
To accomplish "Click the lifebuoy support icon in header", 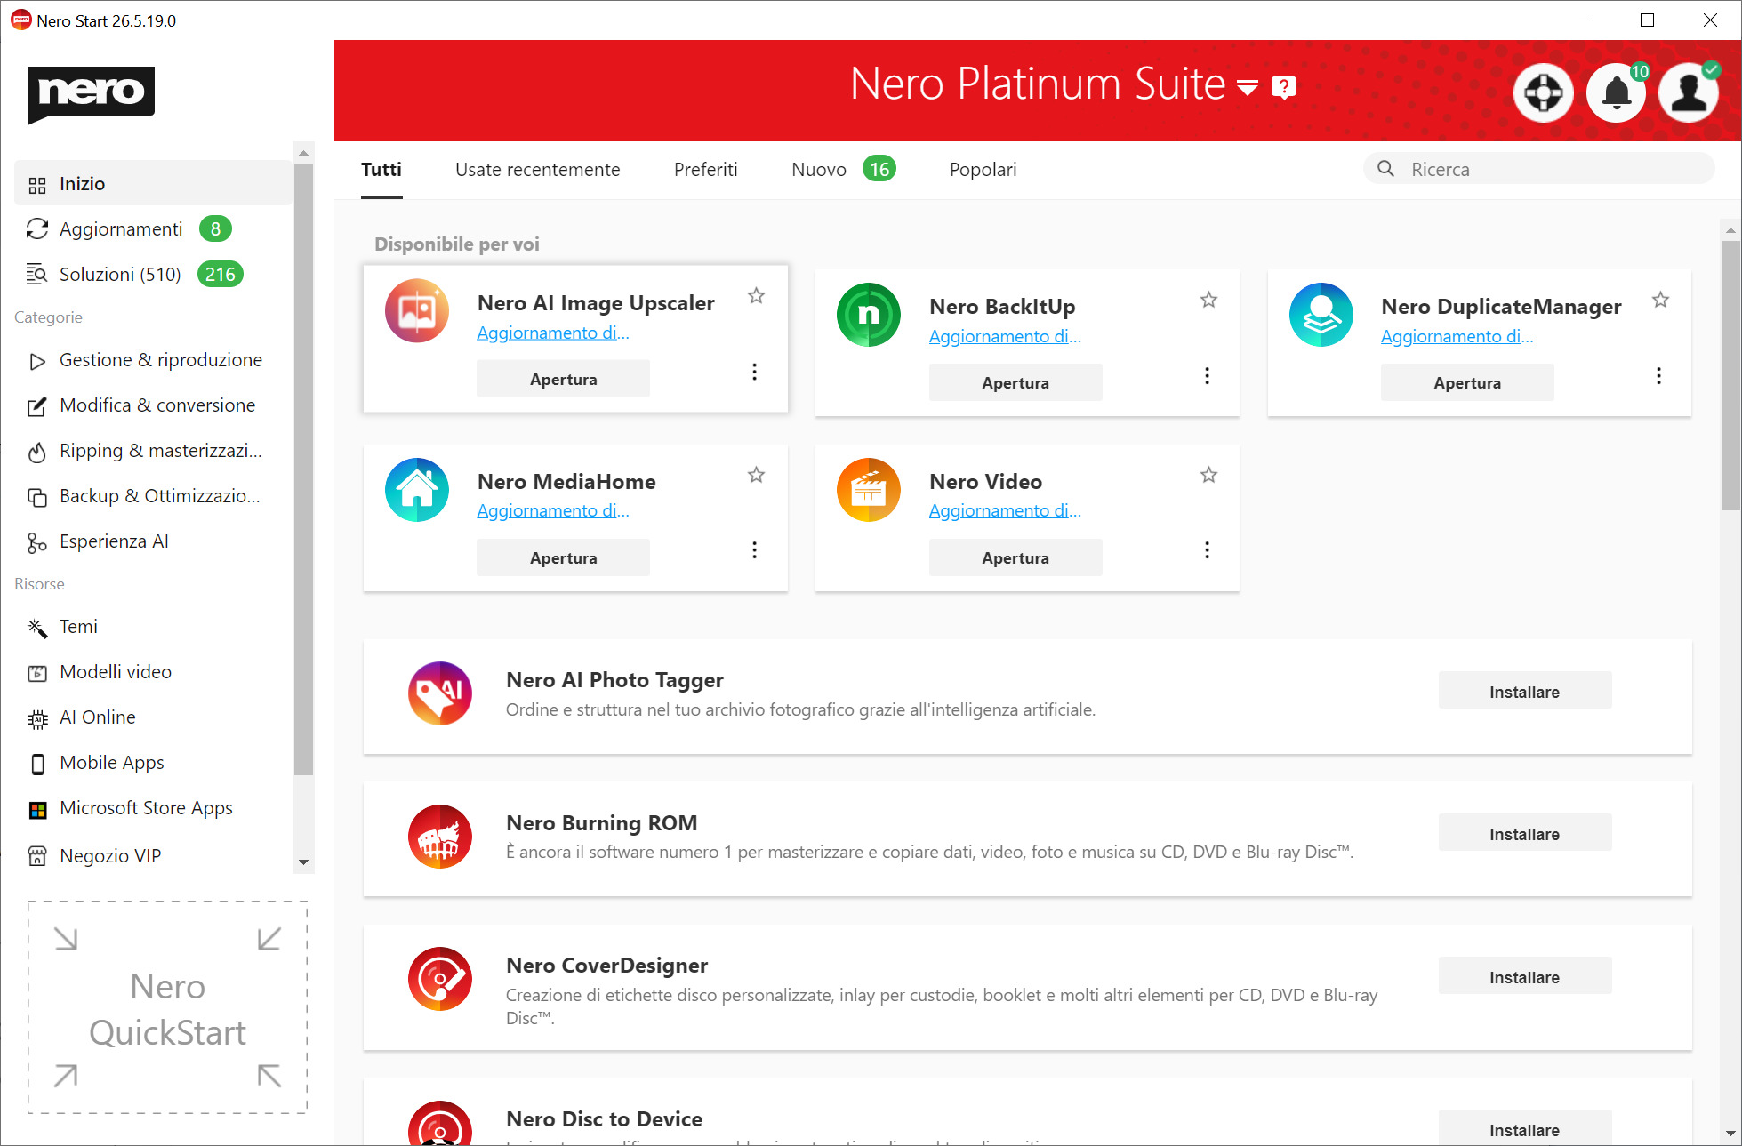I will tap(1543, 92).
